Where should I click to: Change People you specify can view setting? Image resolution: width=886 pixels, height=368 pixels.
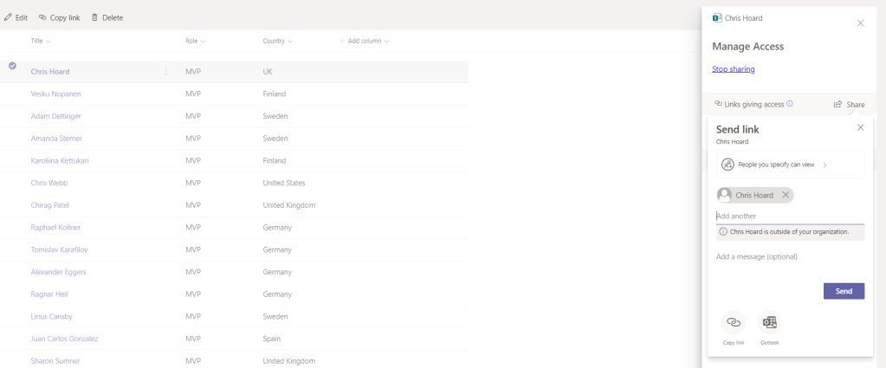pyautogui.click(x=790, y=165)
